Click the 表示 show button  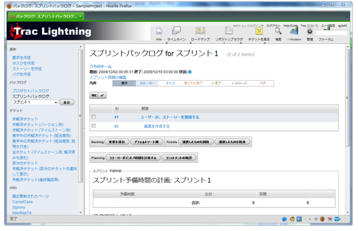point(67,102)
